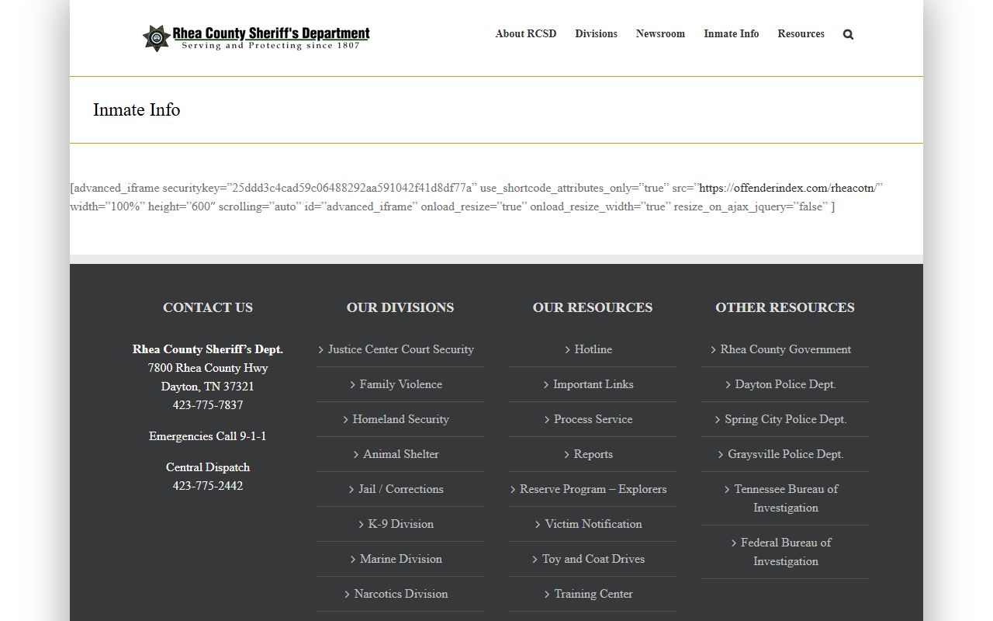This screenshot has height=621, width=993.
Task: Open Toy and Coat Drives link
Action: 593,559
